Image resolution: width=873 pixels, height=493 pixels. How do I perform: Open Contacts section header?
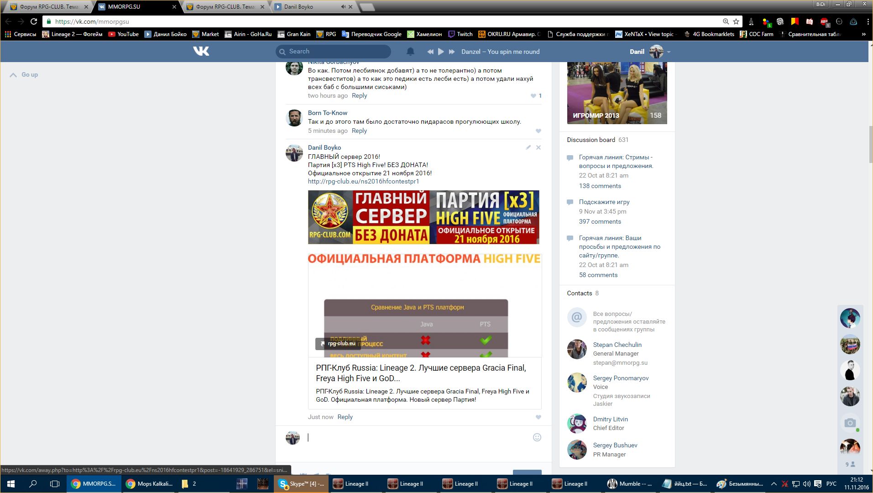pos(579,293)
